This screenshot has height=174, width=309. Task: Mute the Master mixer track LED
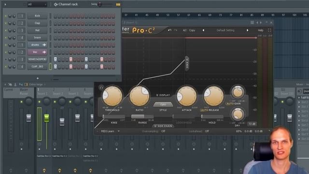pyautogui.click(x=21, y=102)
